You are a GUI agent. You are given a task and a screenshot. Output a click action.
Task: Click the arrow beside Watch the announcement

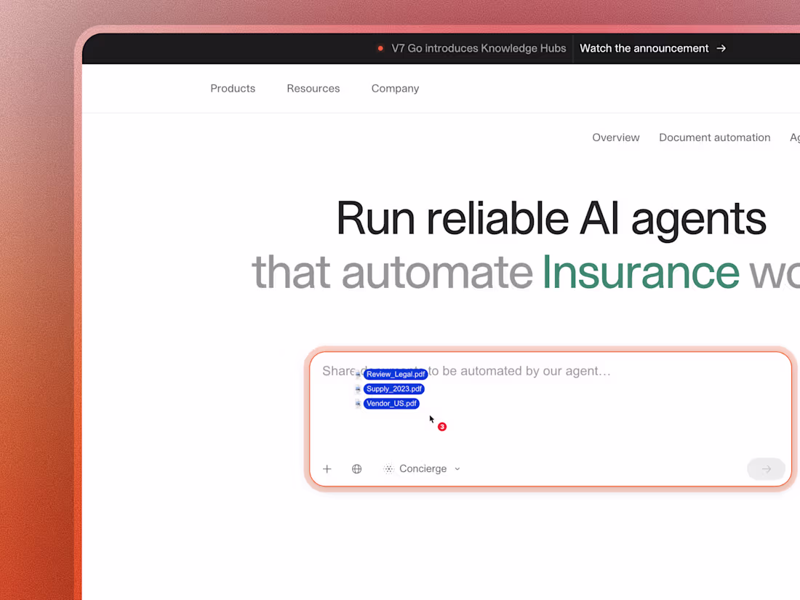point(721,48)
